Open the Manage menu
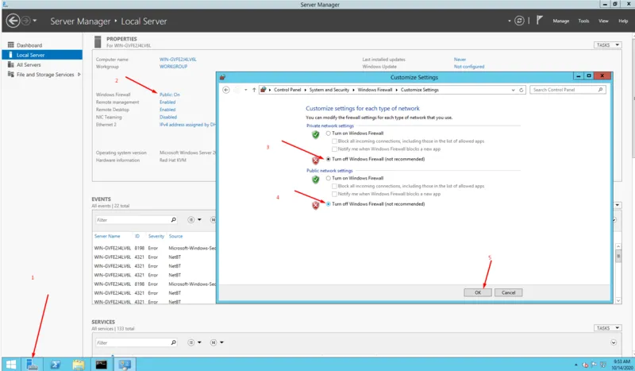This screenshot has width=635, height=371. 560,21
